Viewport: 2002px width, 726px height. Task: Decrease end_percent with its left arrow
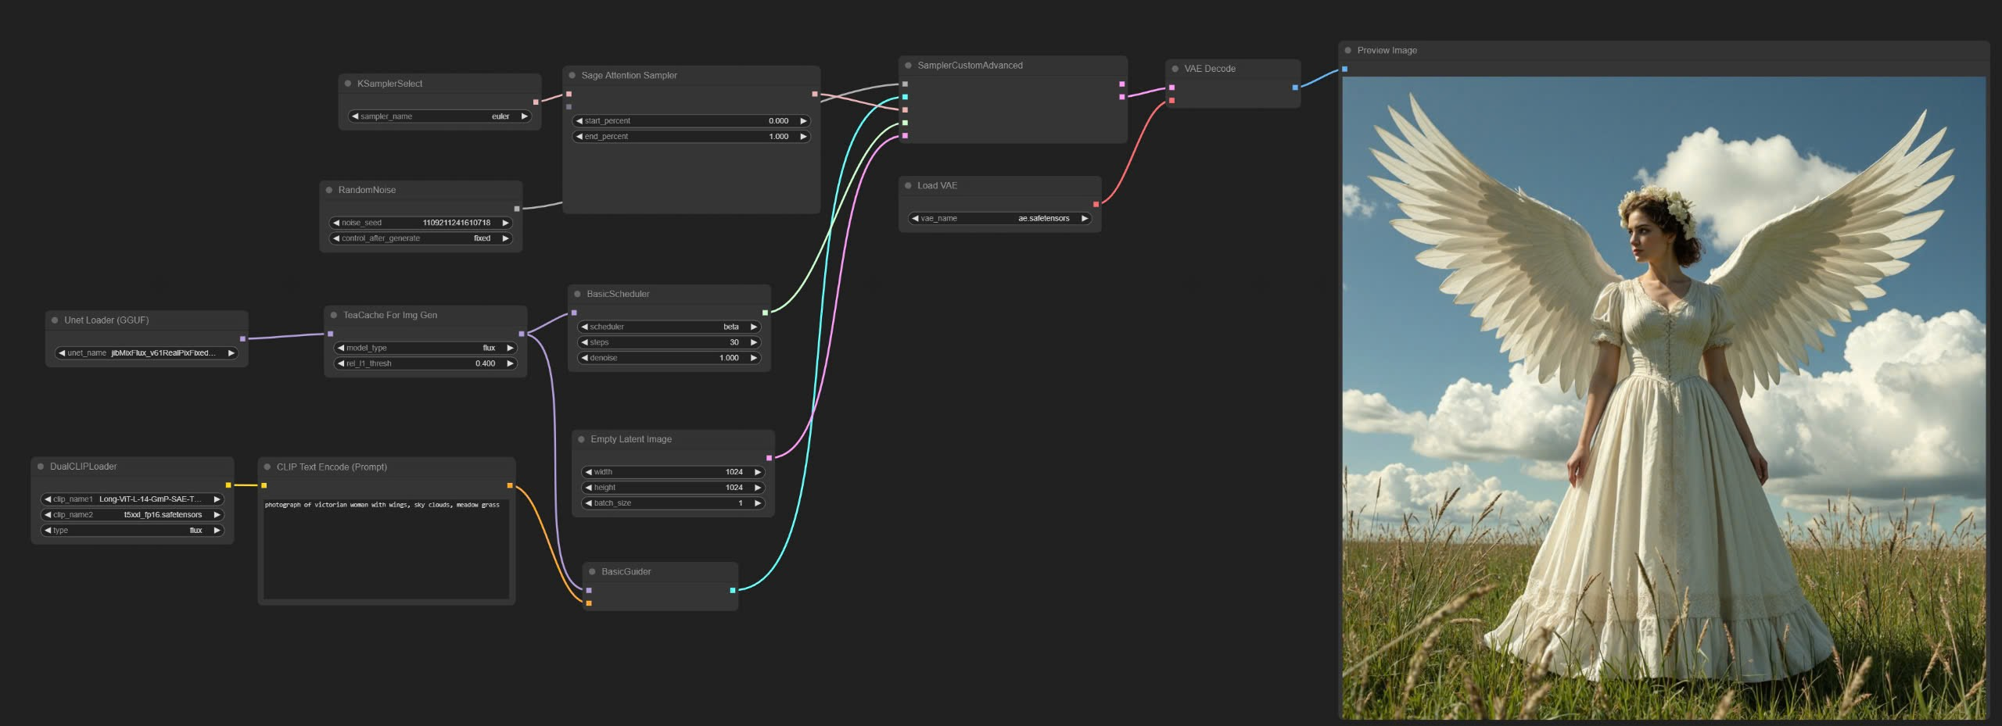579,137
